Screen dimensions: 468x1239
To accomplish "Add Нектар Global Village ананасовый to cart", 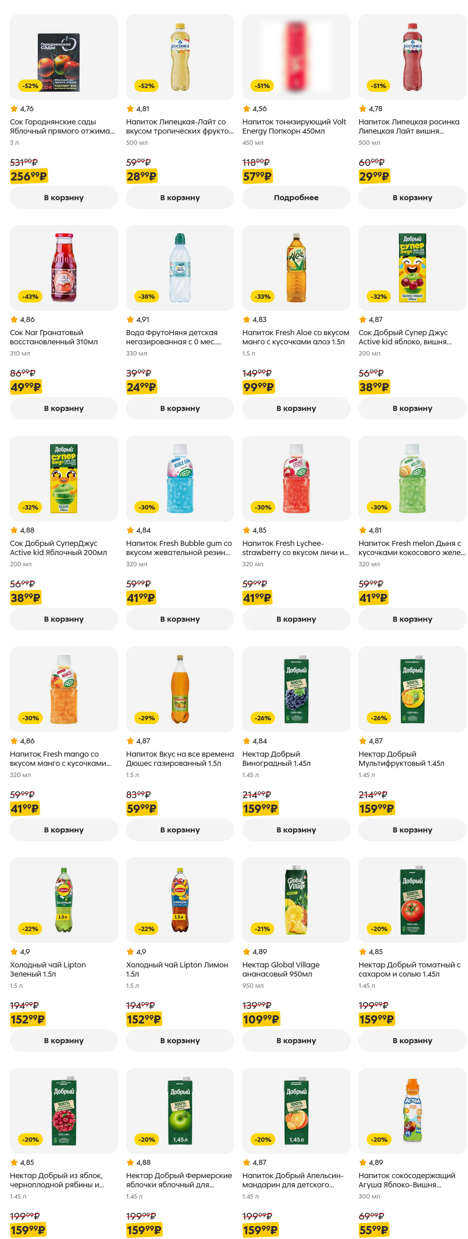I will click(296, 1040).
